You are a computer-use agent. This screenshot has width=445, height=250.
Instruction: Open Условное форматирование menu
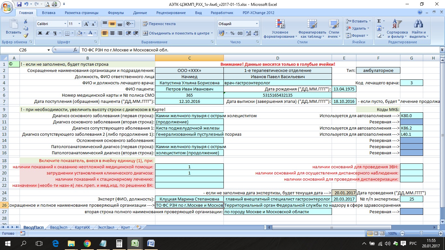tap(280, 29)
